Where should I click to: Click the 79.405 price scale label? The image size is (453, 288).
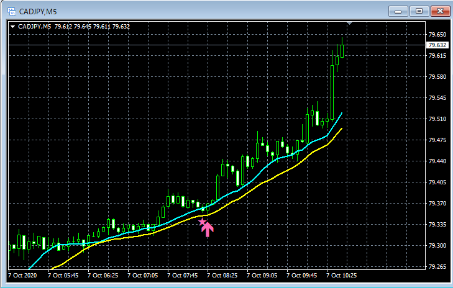pyautogui.click(x=437, y=182)
